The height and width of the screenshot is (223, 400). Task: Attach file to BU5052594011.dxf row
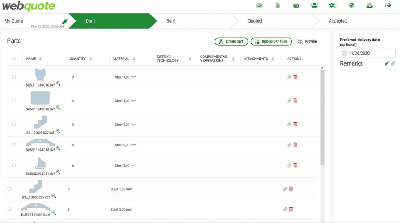(289, 165)
